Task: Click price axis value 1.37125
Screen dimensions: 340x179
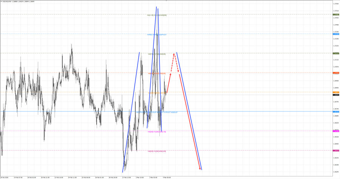Action: click(336, 60)
